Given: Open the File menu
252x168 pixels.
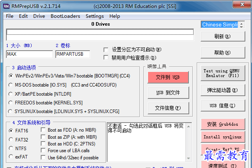Looking at the screenshot, I should (x=9, y=16).
